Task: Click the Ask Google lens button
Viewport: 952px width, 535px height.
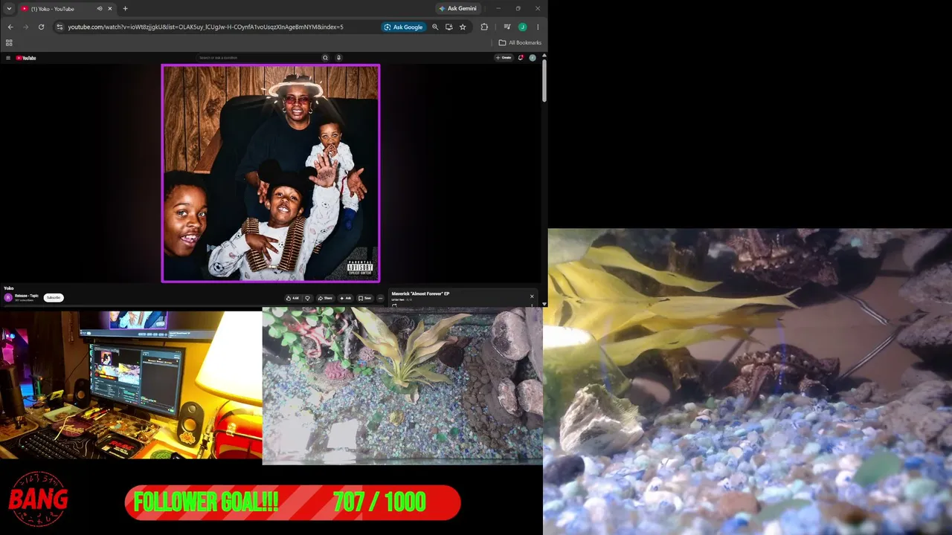Action: 403,27
